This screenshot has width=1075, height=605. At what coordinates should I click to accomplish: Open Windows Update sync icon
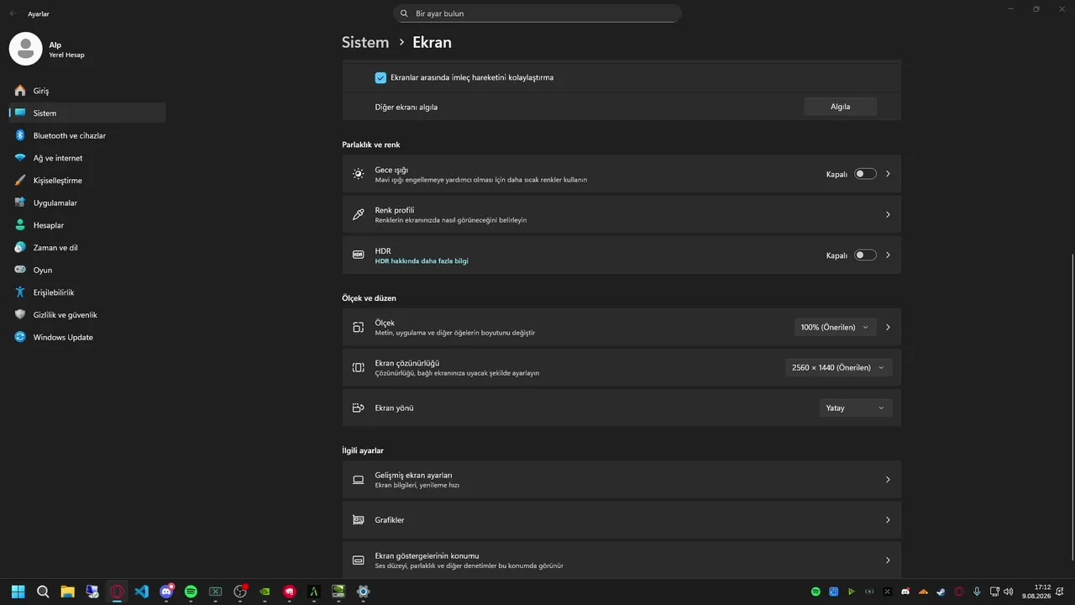tap(20, 337)
